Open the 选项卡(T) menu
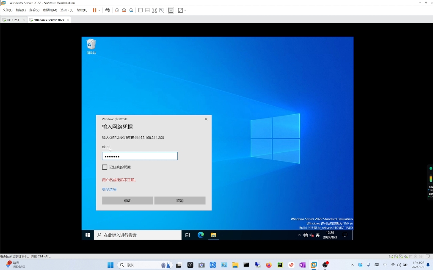The image size is (433, 270). point(67,10)
